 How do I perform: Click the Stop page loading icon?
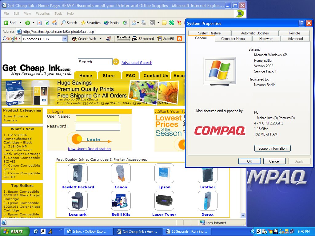tap(40, 23)
